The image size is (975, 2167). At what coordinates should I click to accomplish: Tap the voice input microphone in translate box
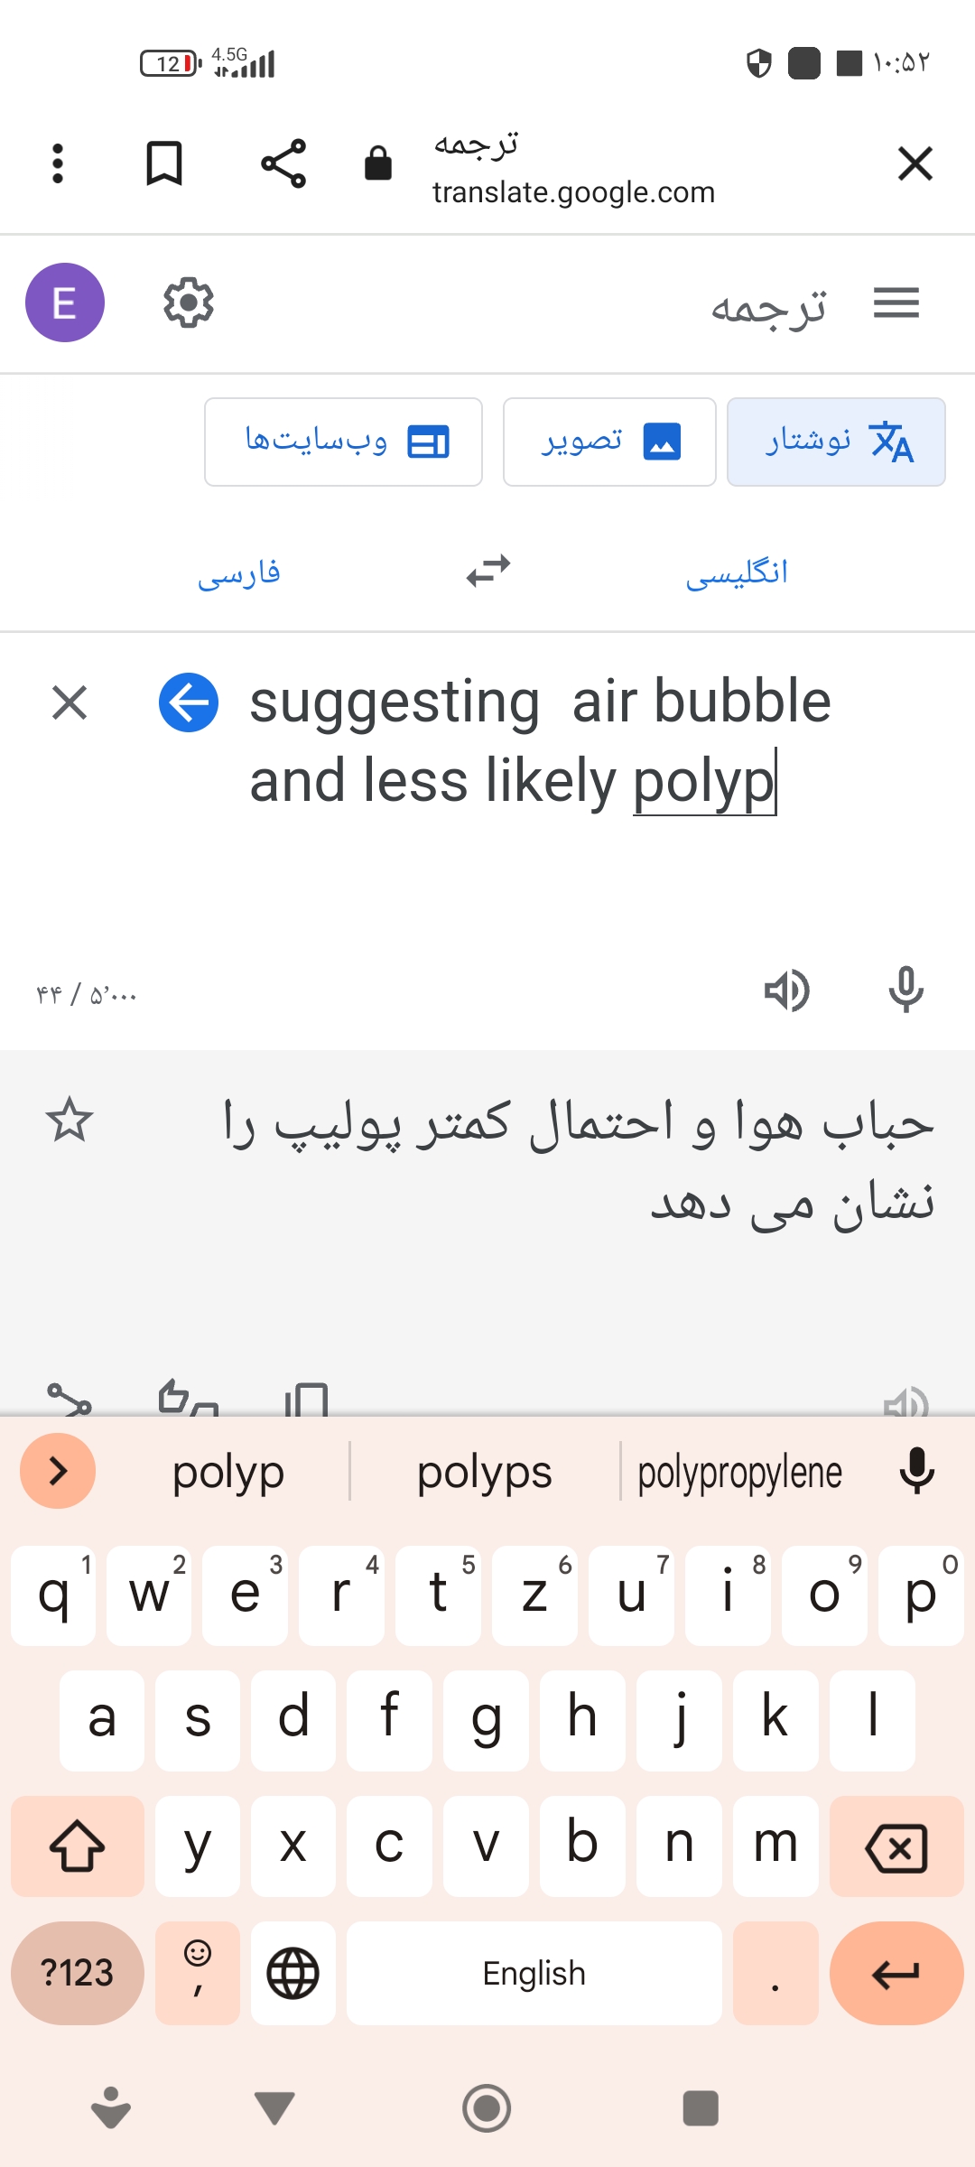tap(905, 990)
